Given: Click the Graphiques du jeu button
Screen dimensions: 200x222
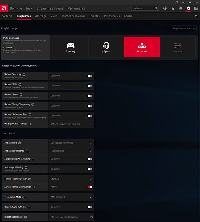Looking at the screenshot, I should pyautogui.click(x=183, y=28).
